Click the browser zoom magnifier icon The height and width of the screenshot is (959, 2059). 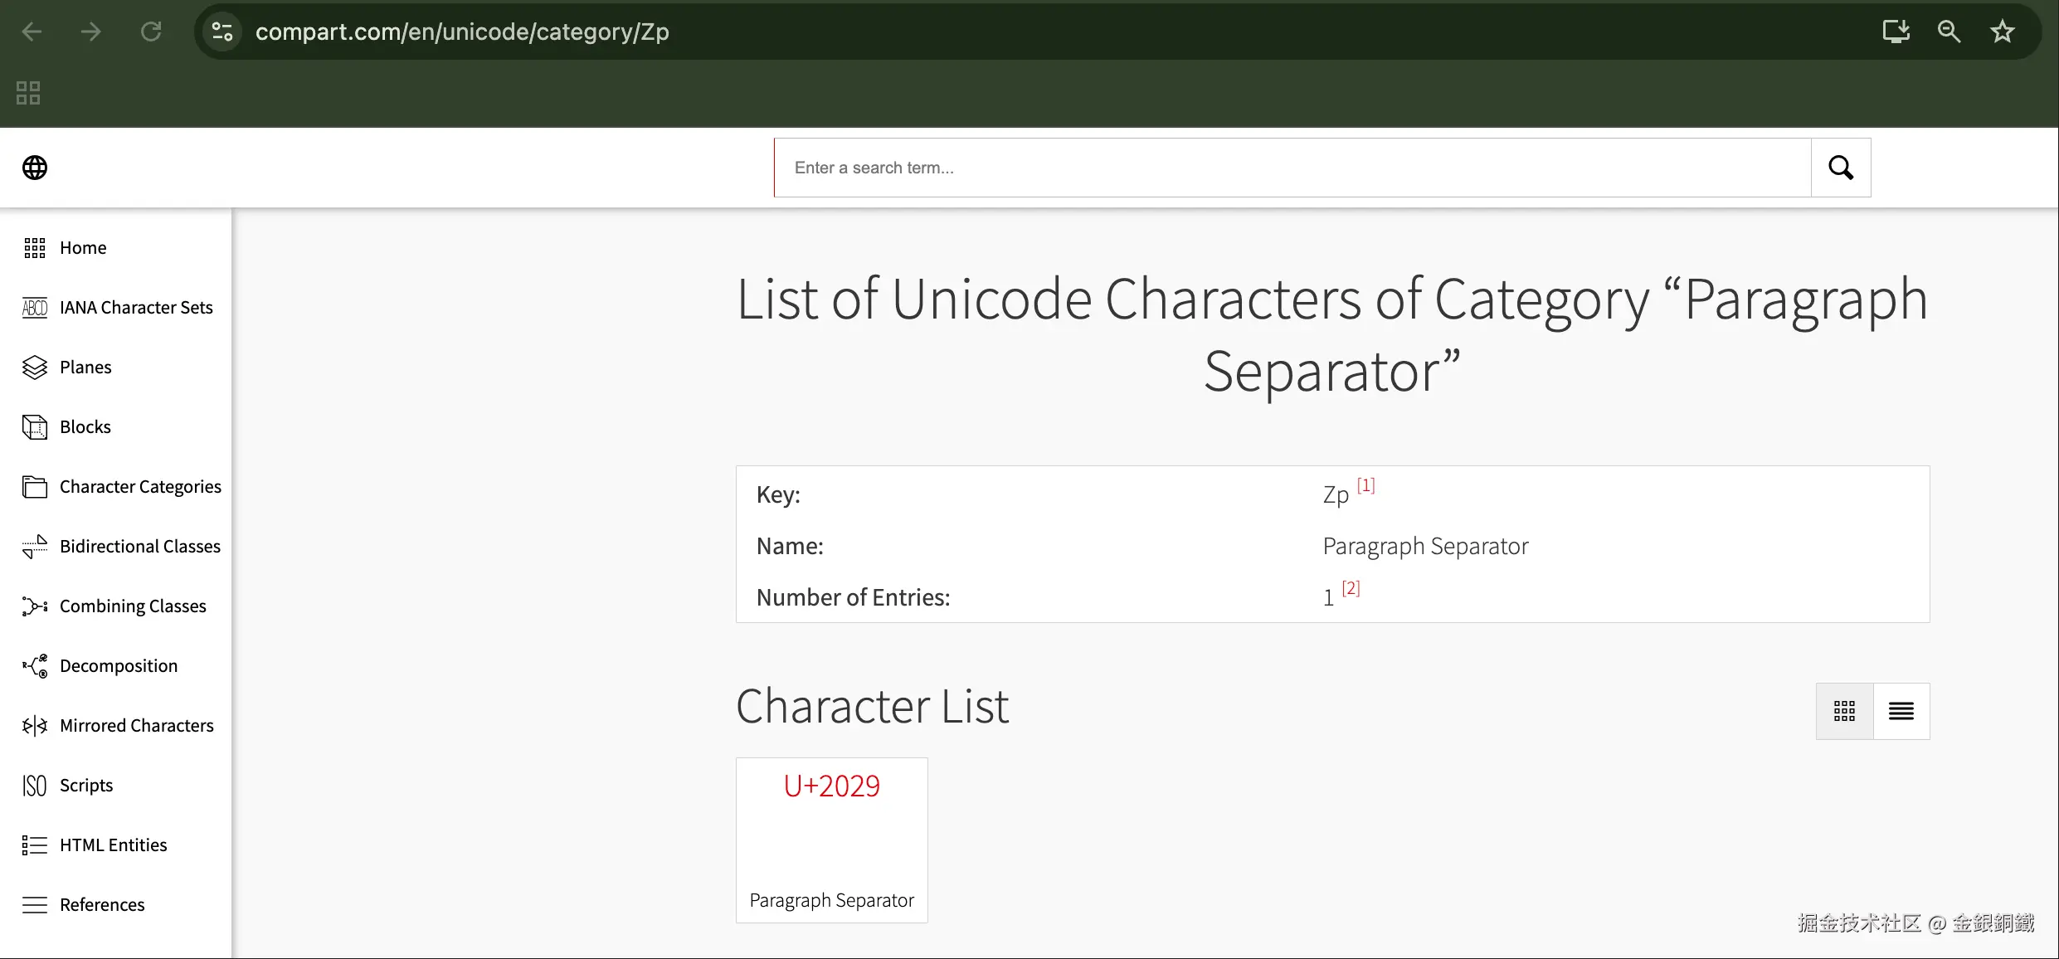[x=1949, y=32]
